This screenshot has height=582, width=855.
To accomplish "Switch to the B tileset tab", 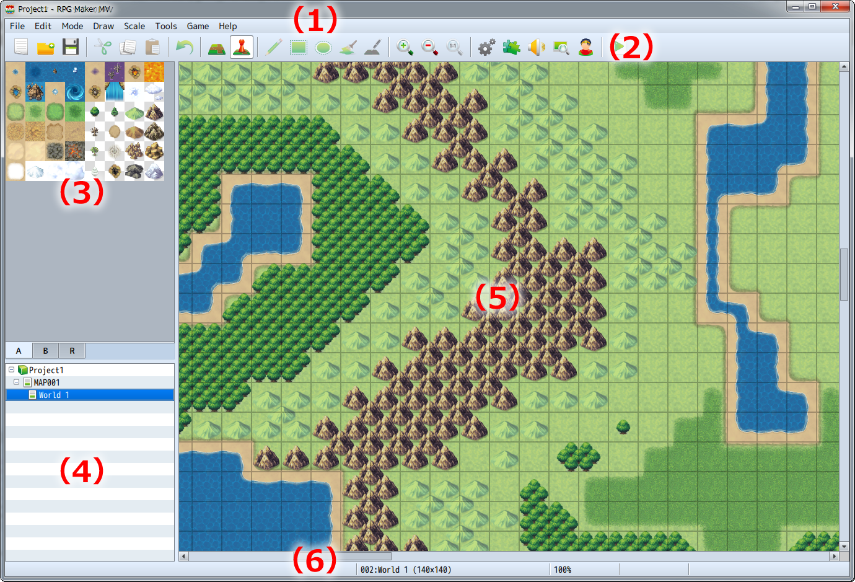I will coord(45,350).
